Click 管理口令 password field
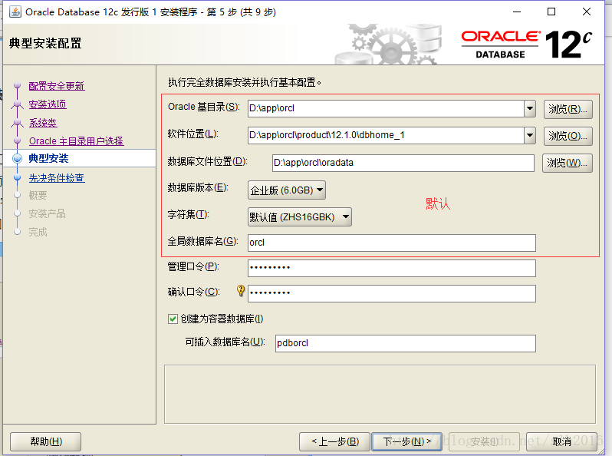612x456 pixels. point(391,269)
